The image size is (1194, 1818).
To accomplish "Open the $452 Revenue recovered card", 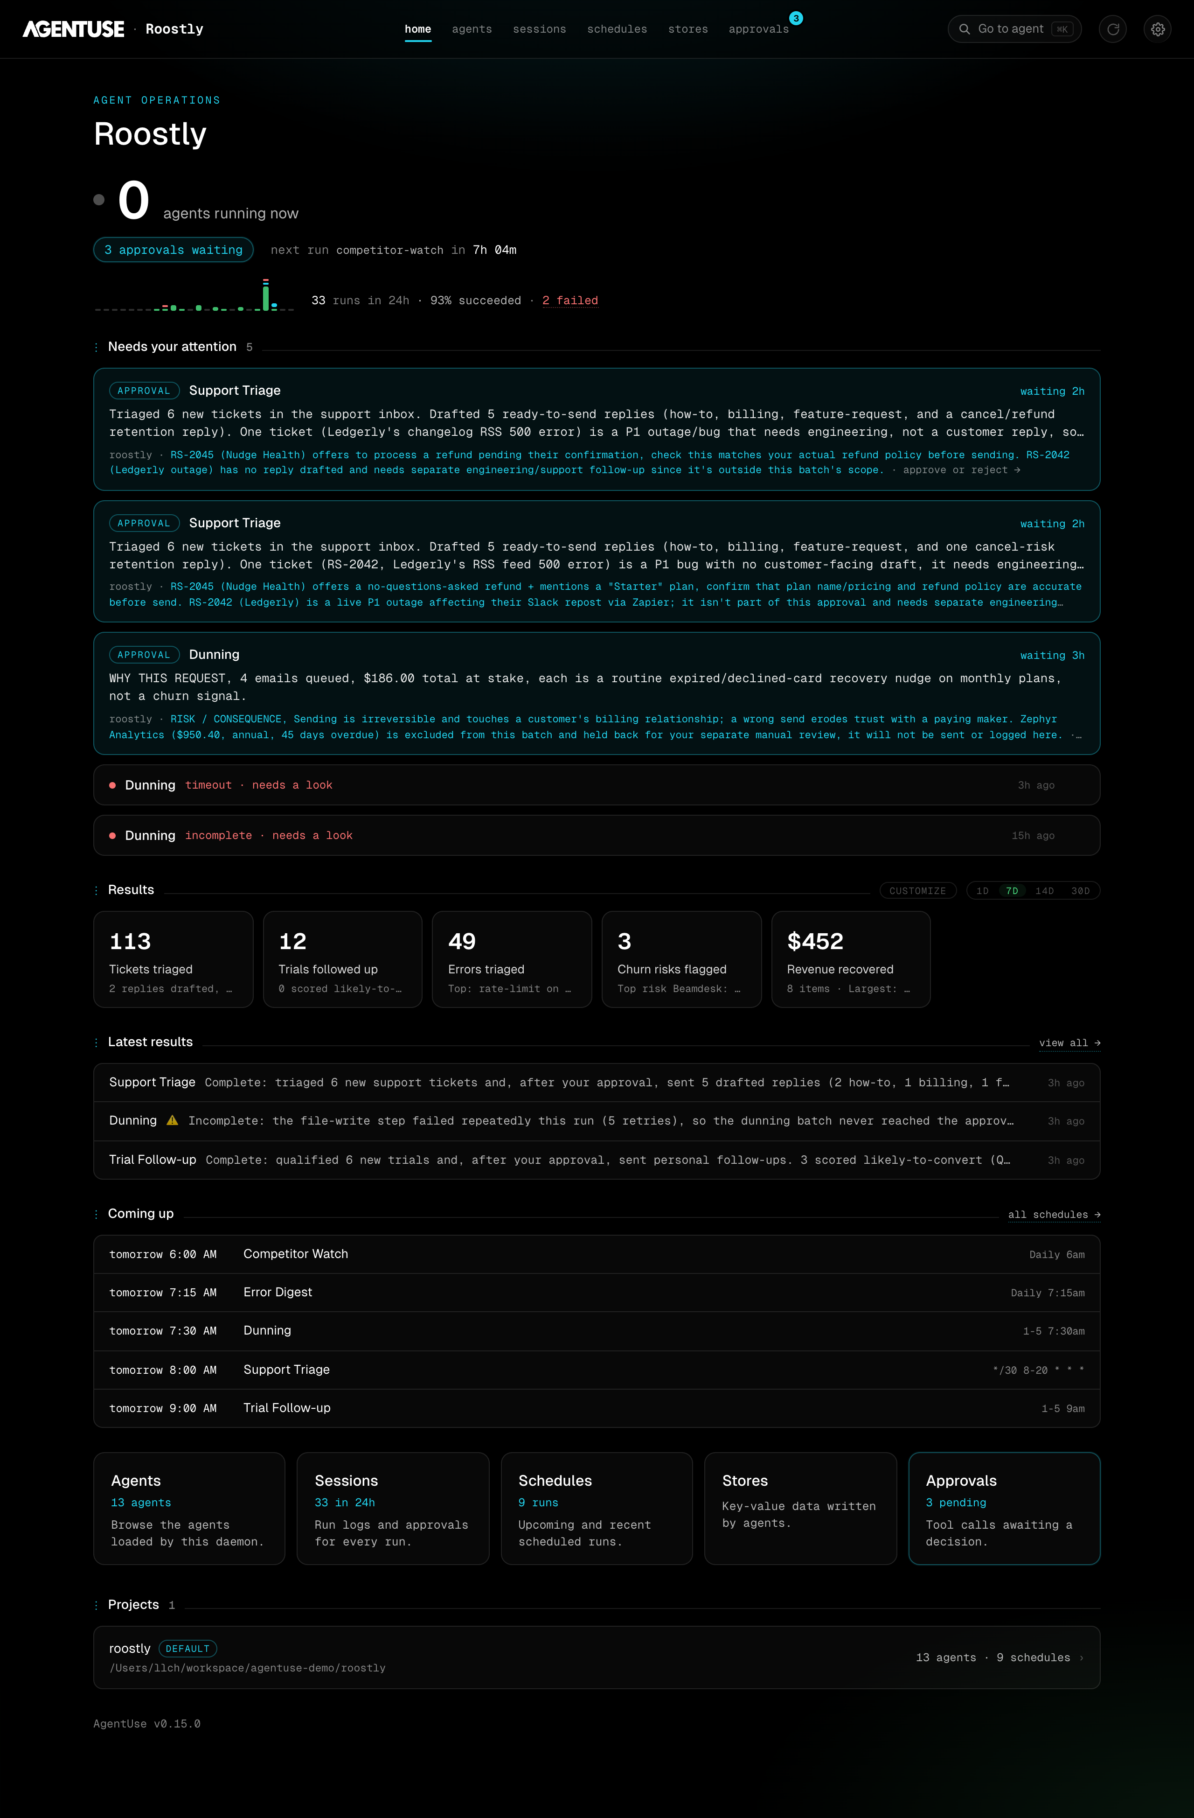I will pos(851,959).
